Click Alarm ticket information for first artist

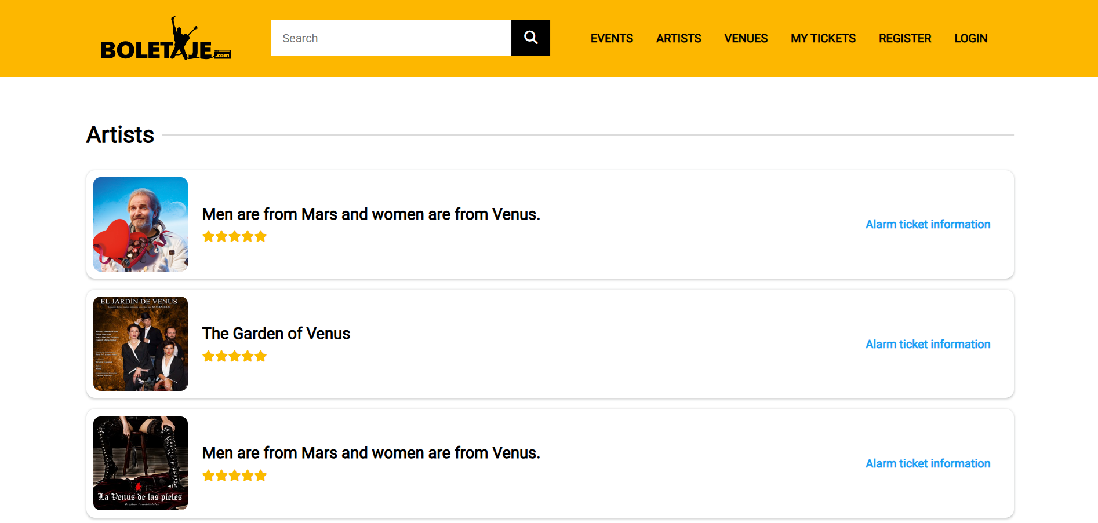(x=928, y=224)
